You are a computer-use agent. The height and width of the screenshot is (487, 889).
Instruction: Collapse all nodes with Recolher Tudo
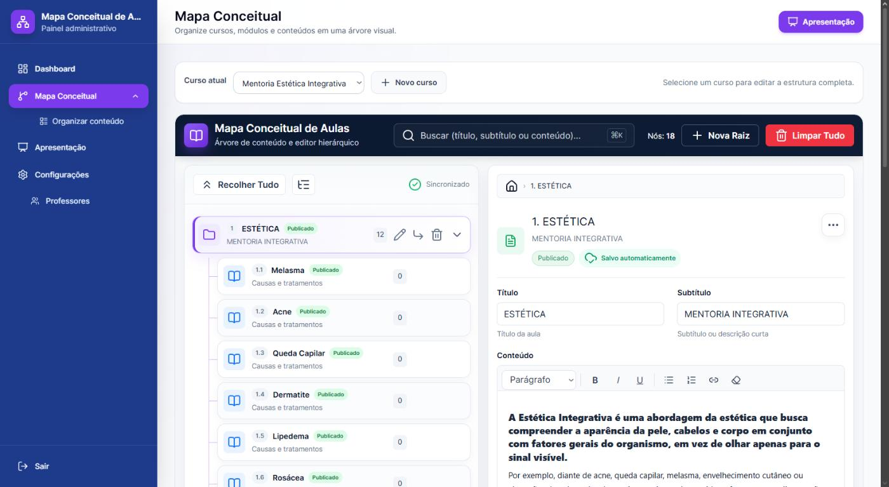[239, 185]
